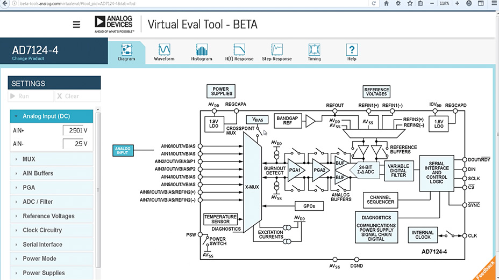Open the H(f) Response icon
499x280 pixels.
(239, 52)
